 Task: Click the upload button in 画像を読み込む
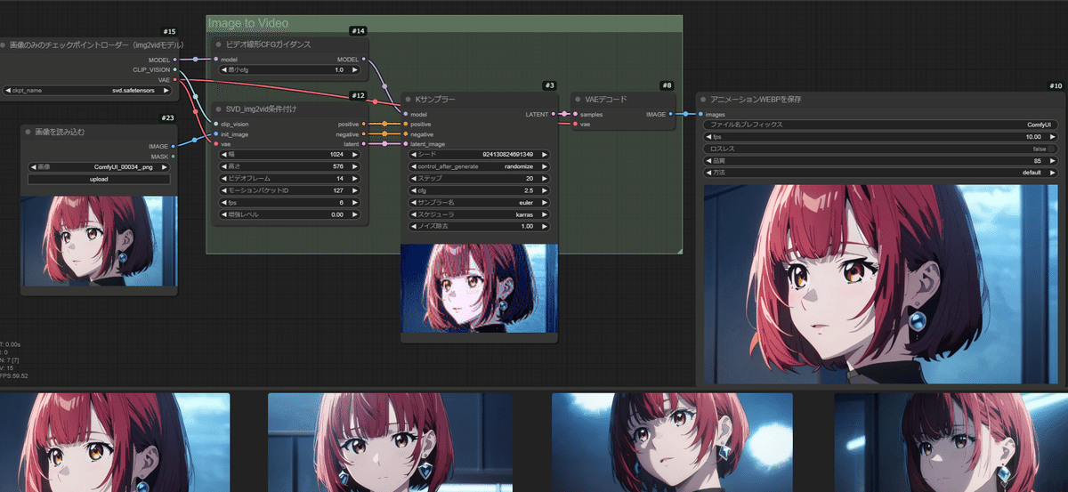[x=99, y=179]
